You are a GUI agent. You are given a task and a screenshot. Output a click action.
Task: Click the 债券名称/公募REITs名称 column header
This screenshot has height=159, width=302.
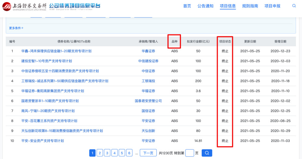pos(74,42)
